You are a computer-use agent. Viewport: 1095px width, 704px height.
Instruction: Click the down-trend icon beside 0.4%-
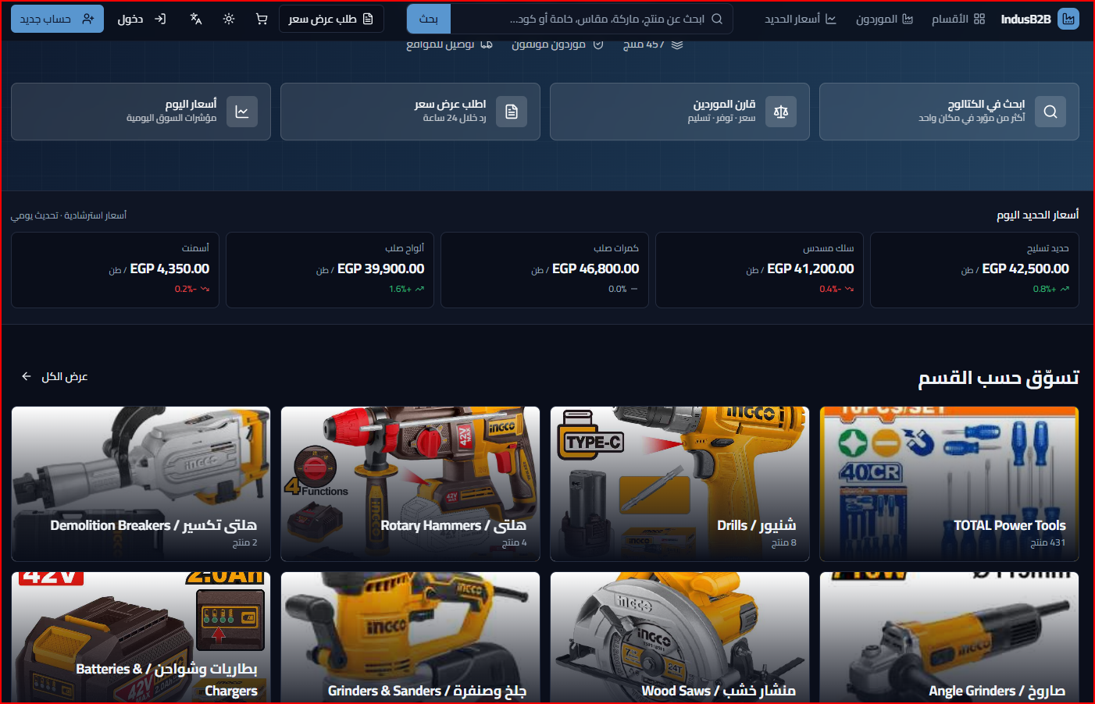point(849,289)
